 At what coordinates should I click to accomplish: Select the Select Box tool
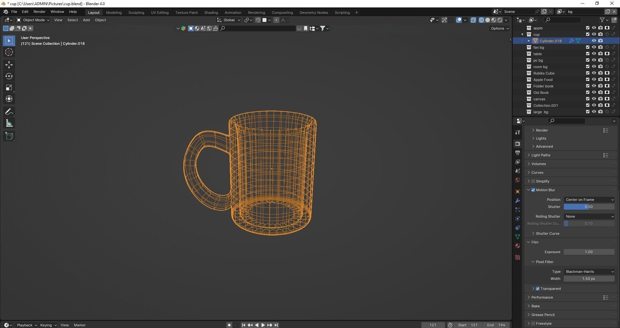[9, 41]
